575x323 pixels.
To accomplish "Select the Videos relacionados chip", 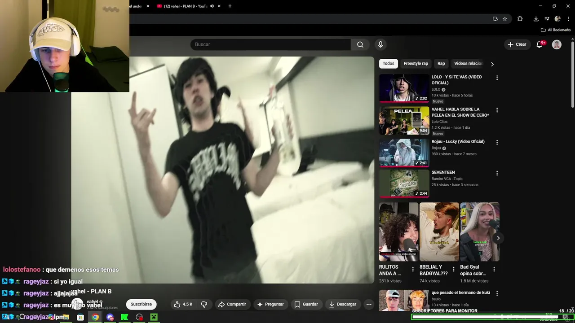I will pos(468,64).
